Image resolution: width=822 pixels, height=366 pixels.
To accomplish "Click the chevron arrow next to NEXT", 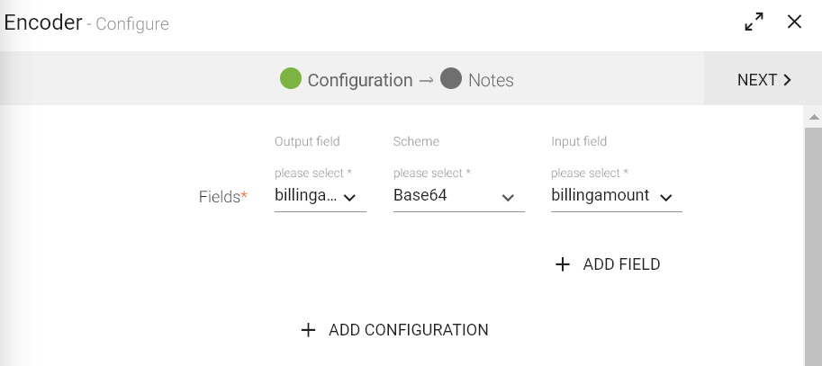I will (788, 80).
